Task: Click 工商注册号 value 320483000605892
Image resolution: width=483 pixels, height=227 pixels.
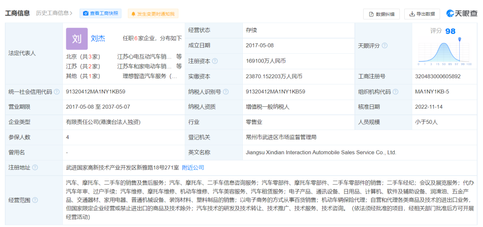Action: click(x=438, y=76)
